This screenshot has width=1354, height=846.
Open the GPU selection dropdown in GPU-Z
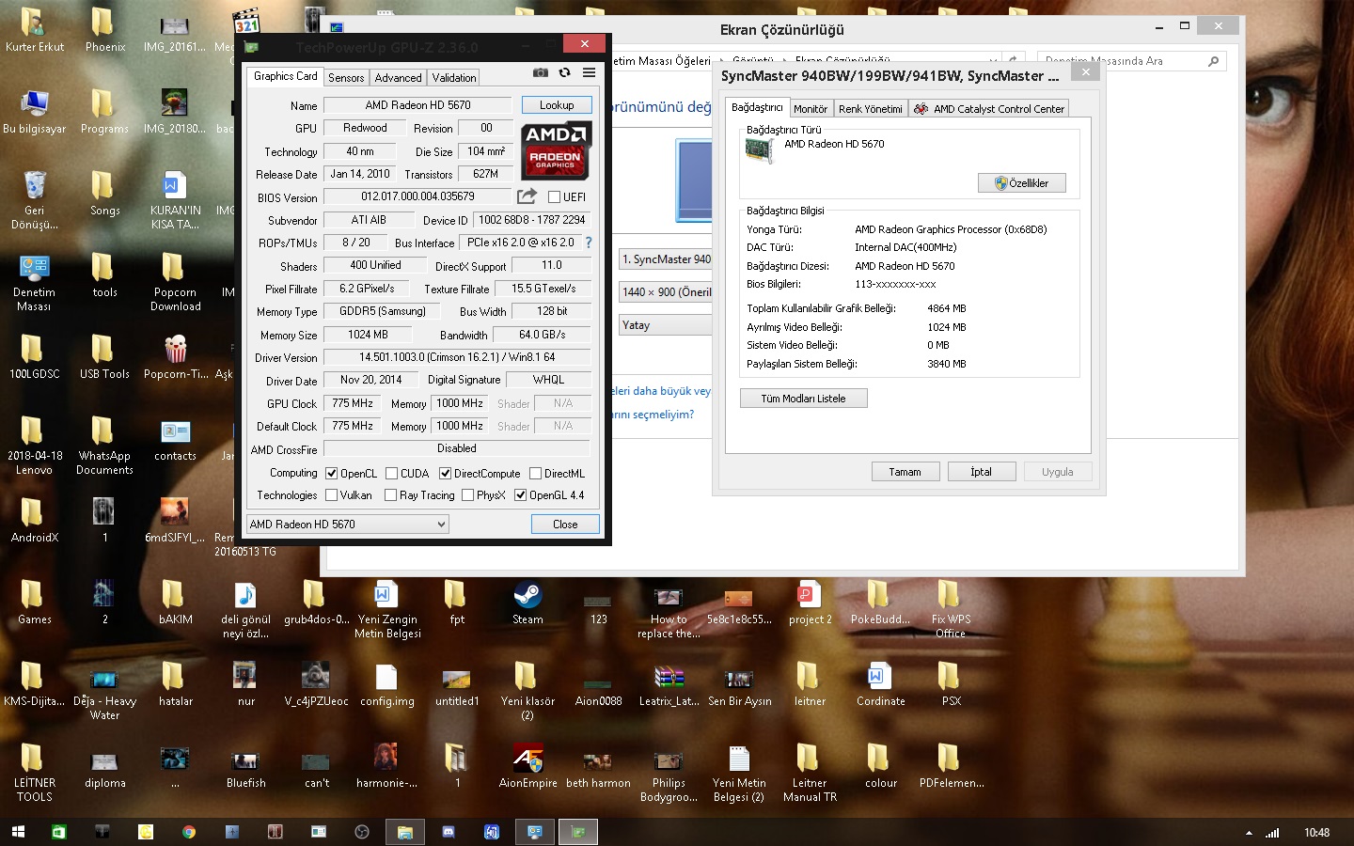(x=347, y=525)
